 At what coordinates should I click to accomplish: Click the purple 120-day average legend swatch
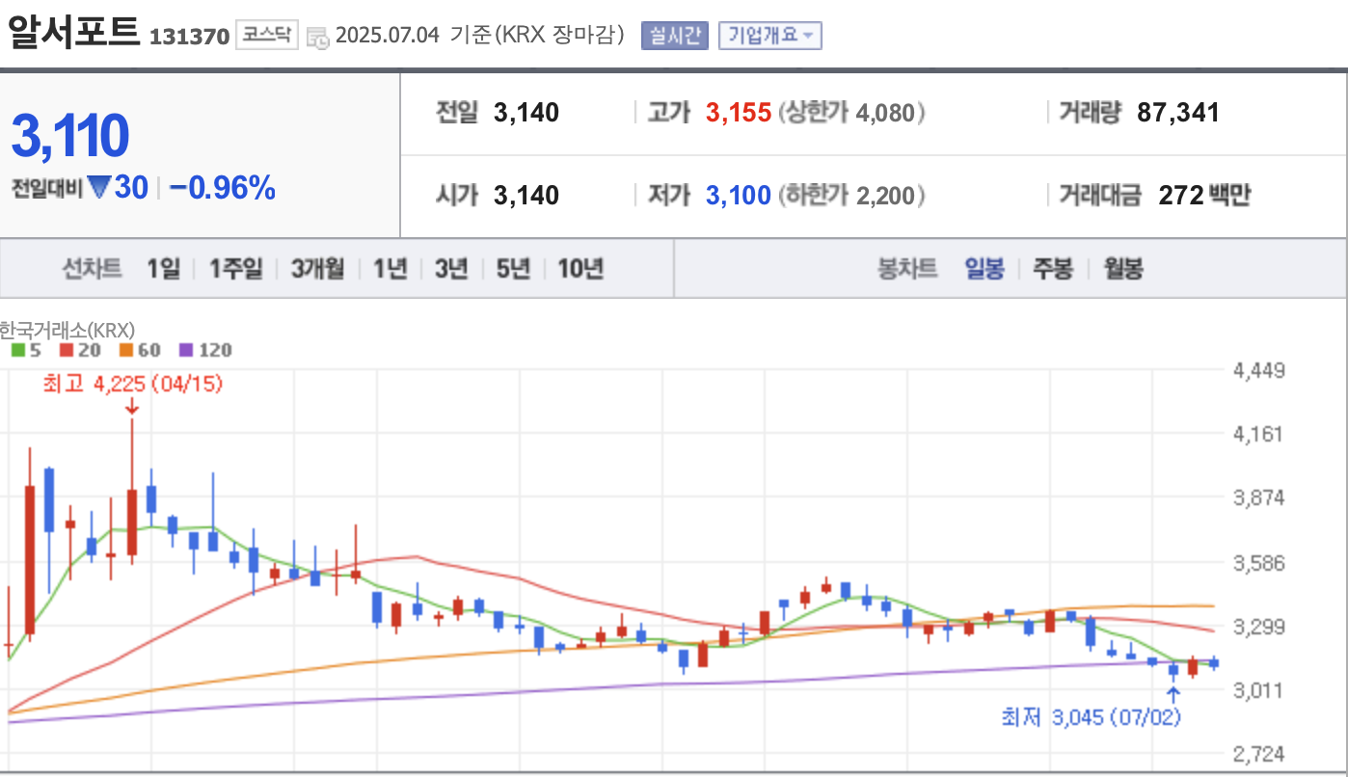[x=187, y=351]
